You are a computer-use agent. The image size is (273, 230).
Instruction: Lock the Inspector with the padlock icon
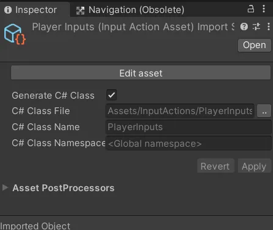pyautogui.click(x=251, y=9)
